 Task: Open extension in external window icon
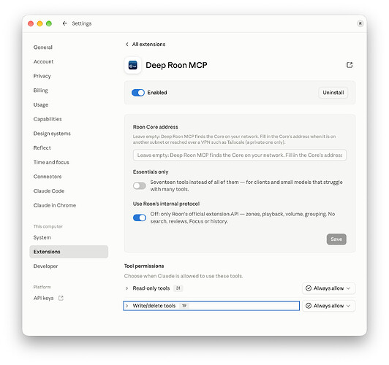[x=350, y=65]
